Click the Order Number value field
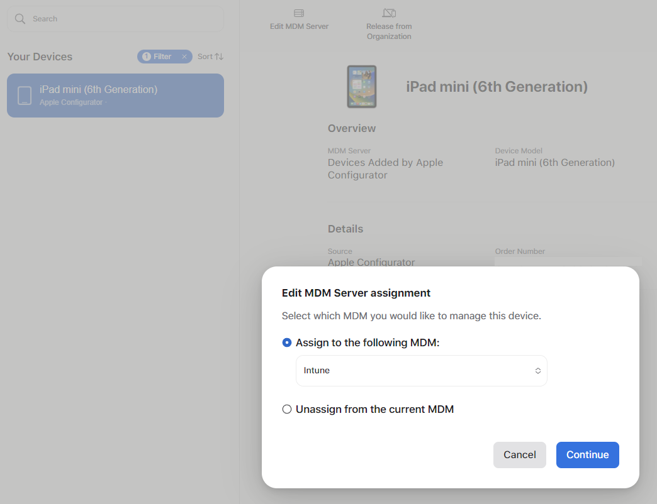657x504 pixels. [568, 262]
